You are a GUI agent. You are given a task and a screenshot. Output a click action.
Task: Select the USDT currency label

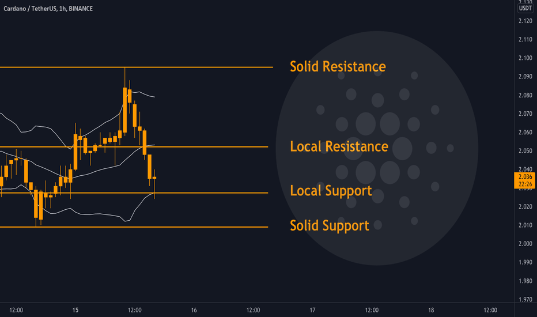point(525,8)
